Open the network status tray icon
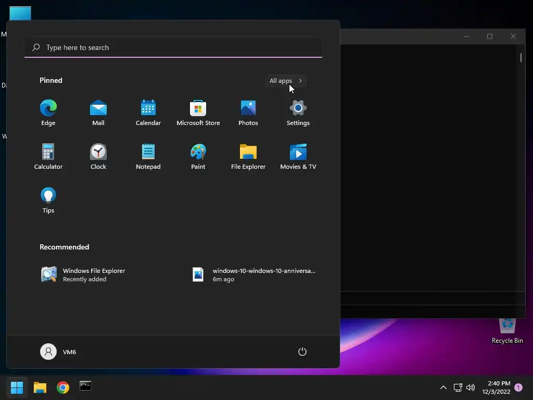Image resolution: width=533 pixels, height=400 pixels. point(458,387)
